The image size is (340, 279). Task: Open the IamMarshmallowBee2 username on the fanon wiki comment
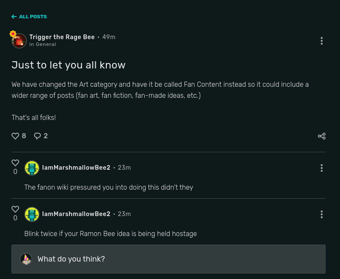pos(76,168)
